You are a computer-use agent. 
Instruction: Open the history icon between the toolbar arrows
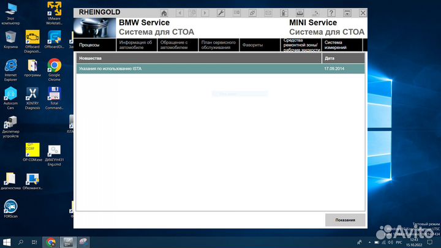(192, 13)
